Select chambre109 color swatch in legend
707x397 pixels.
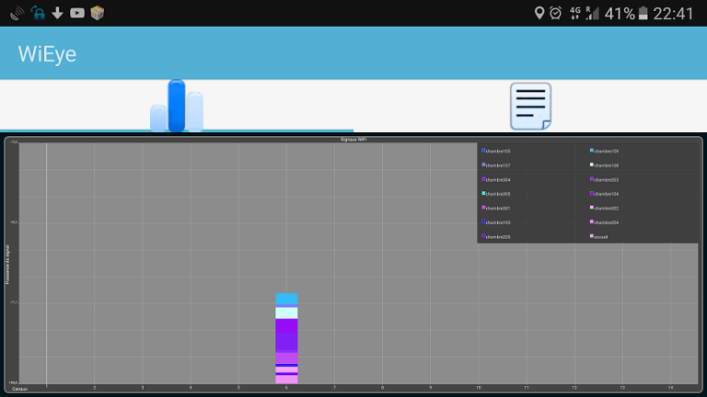[592, 151]
